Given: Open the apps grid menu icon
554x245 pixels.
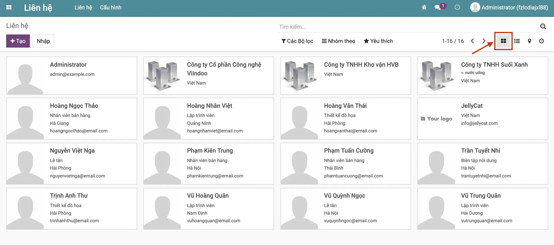Looking at the screenshot, I should pyautogui.click(x=9, y=8).
